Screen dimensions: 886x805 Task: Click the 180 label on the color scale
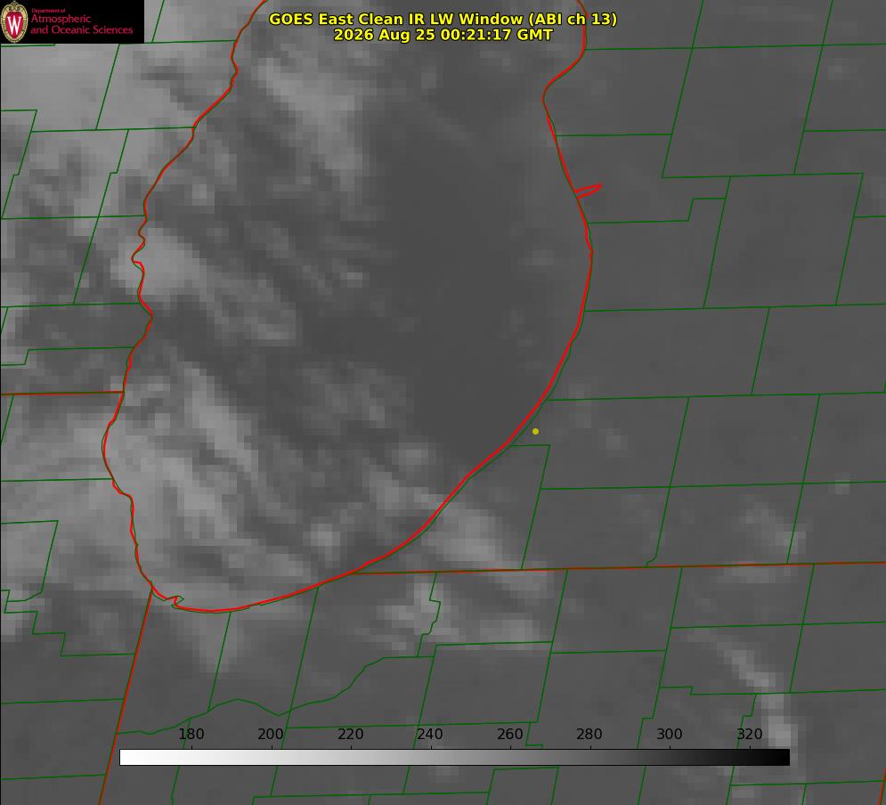coord(191,734)
